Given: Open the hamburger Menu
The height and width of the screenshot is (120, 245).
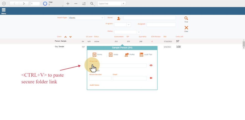Looking at the screenshot, I should (x=4, y=10).
